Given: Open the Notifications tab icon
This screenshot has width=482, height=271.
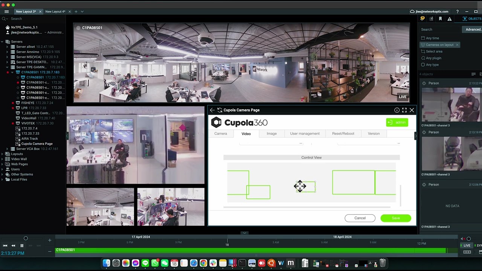Looking at the screenshot, I should click(423, 19).
